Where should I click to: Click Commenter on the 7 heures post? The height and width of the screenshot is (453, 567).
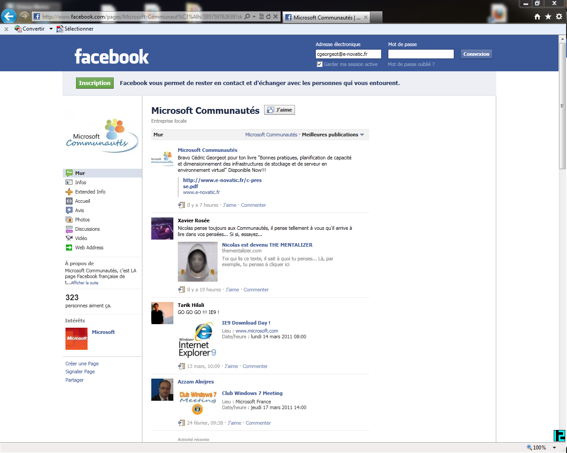(x=253, y=205)
